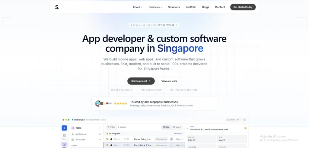Select My Issues in the sidebar

(86, 134)
